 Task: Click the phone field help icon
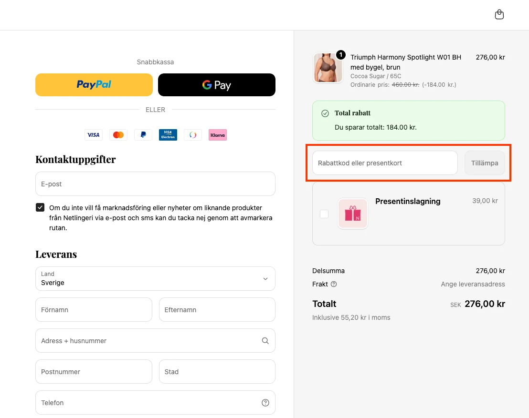pos(265,403)
